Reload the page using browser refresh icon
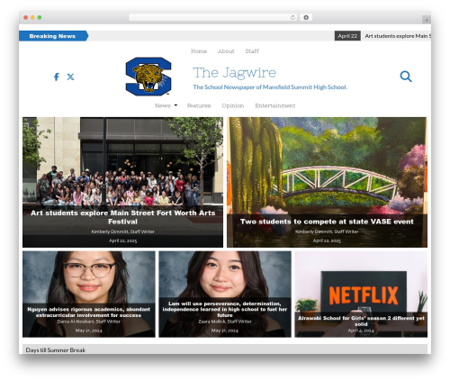 coord(292,18)
